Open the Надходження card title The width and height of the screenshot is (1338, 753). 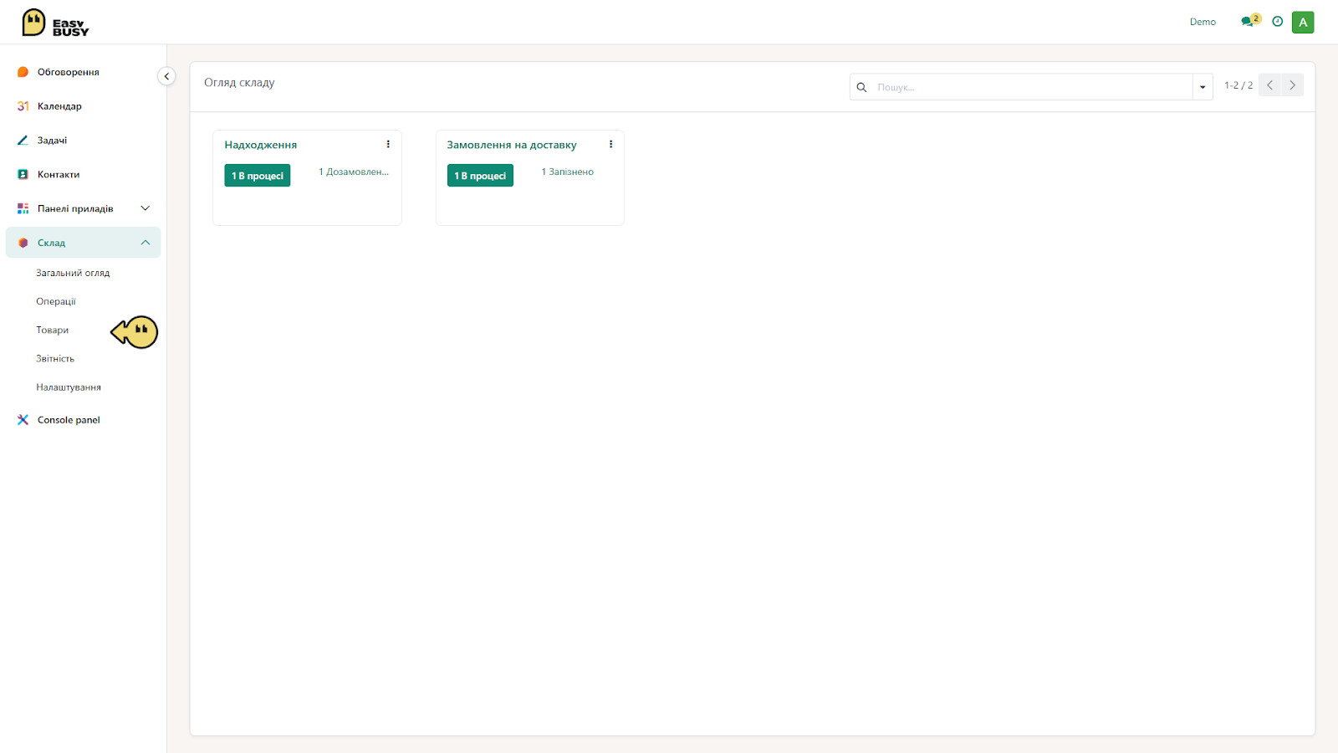(261, 145)
